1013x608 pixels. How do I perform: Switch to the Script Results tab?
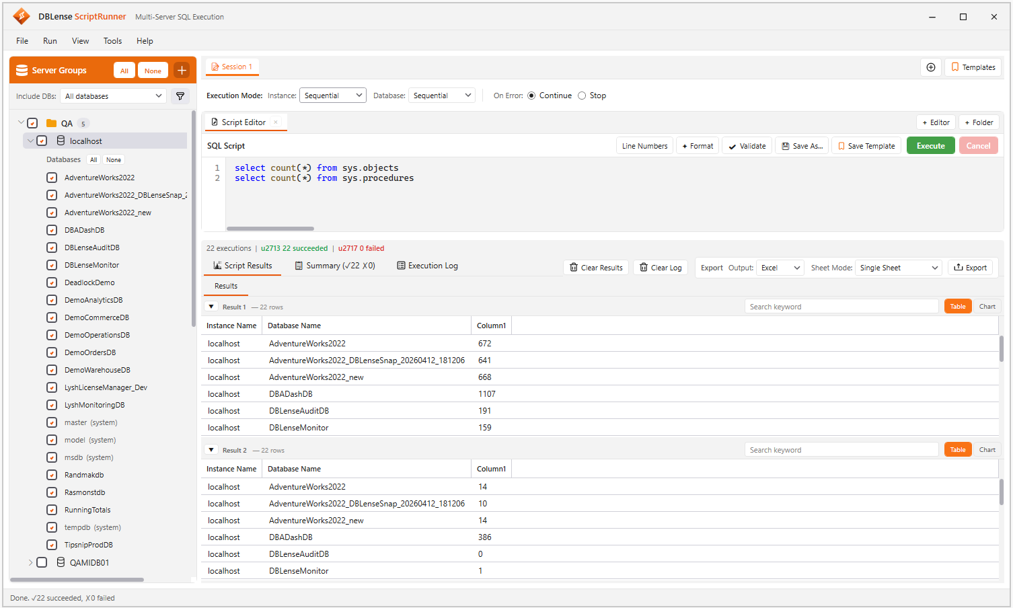(243, 266)
